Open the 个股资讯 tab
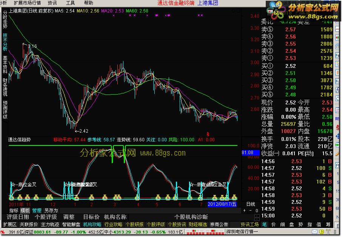This screenshot has height=237, width=342. (x=176, y=224)
